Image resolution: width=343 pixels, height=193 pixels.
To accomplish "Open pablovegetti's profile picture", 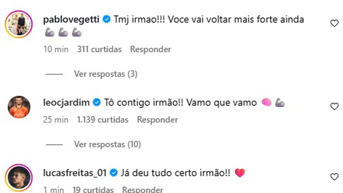I will pos(19,24).
